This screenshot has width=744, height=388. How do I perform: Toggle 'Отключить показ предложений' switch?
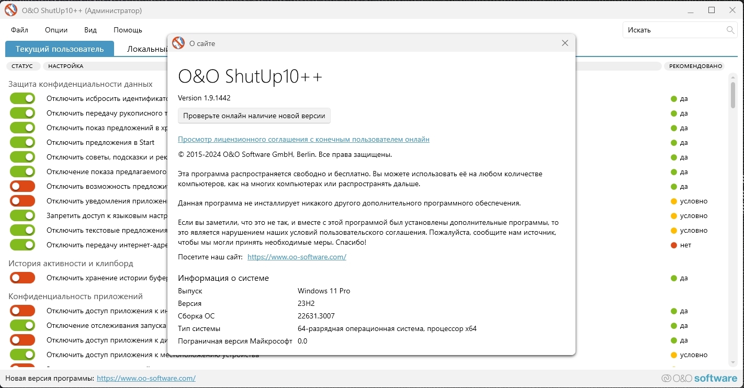click(x=22, y=128)
